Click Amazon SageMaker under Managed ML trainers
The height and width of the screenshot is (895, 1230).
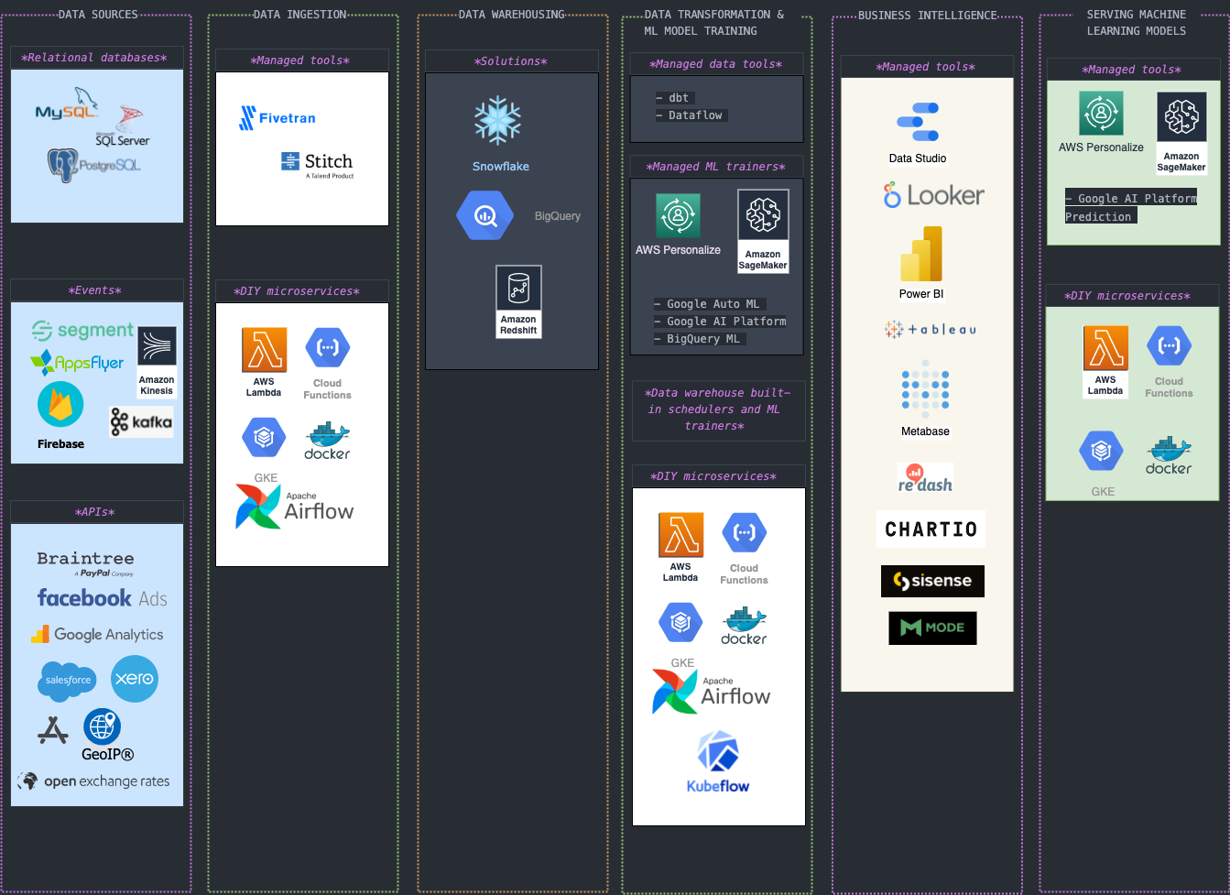[763, 231]
